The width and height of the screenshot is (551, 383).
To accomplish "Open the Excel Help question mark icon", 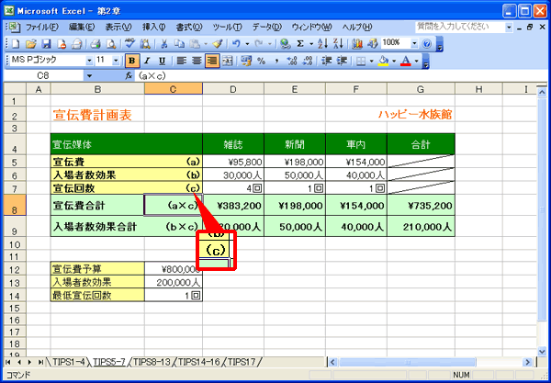I will pyautogui.click(x=427, y=43).
